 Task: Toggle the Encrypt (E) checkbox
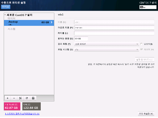click(141, 44)
